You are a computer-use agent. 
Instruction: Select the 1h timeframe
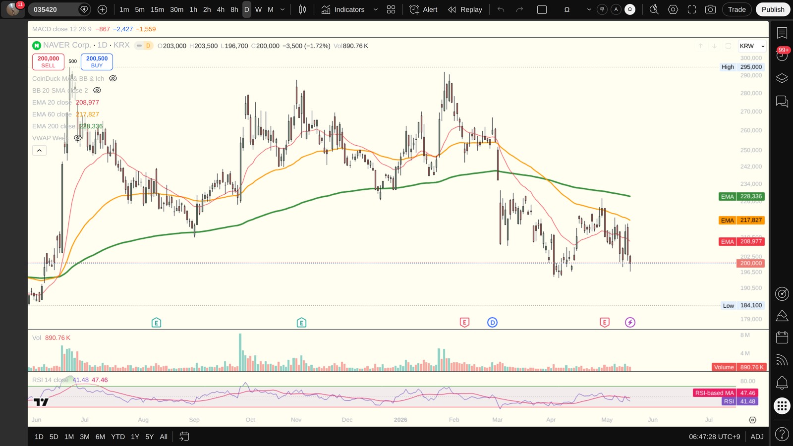(x=193, y=9)
